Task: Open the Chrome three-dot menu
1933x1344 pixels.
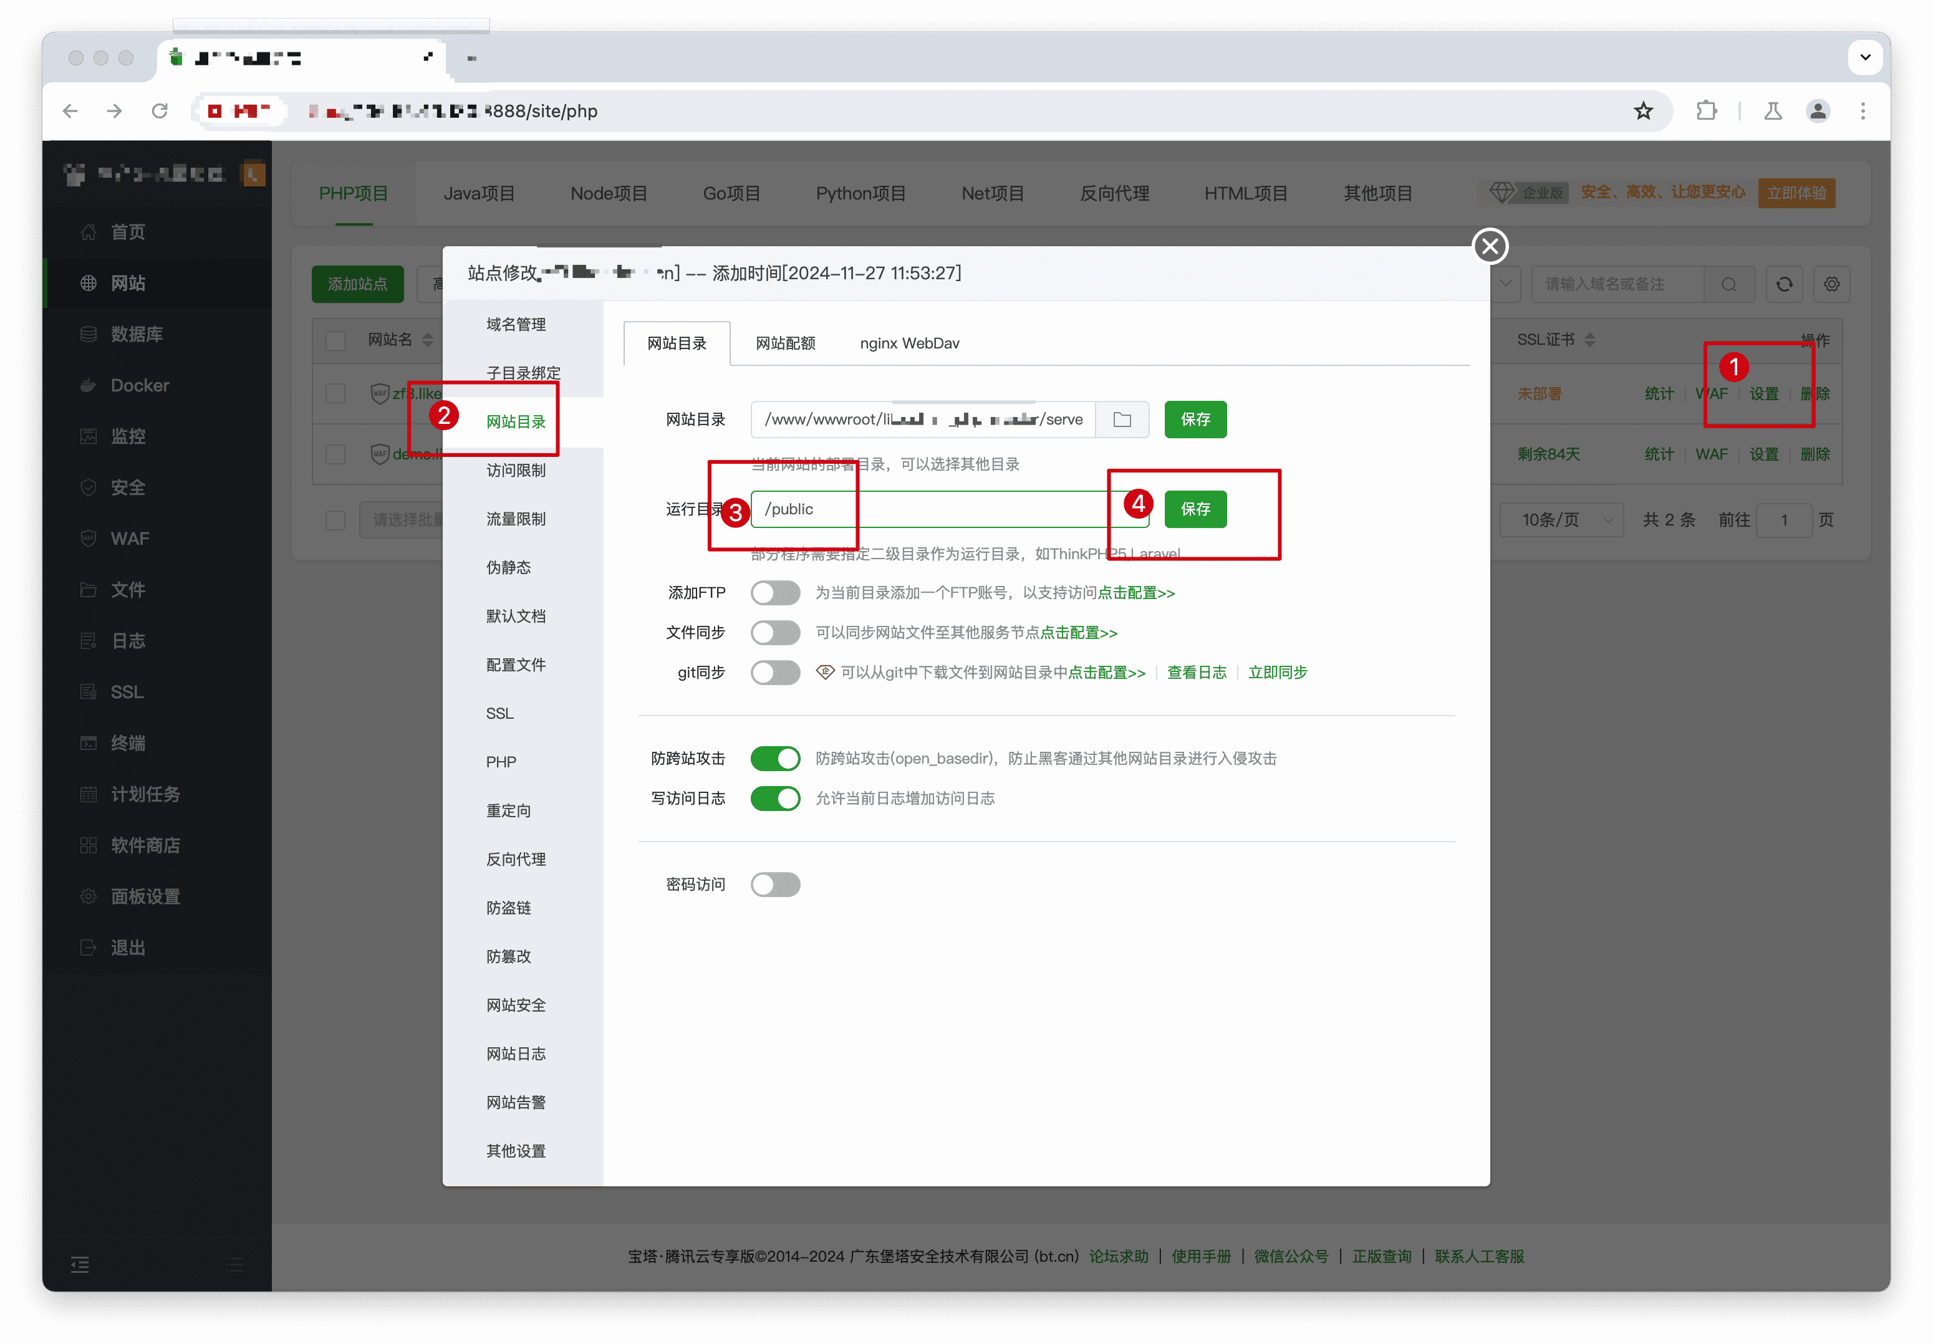Action: point(1863,111)
